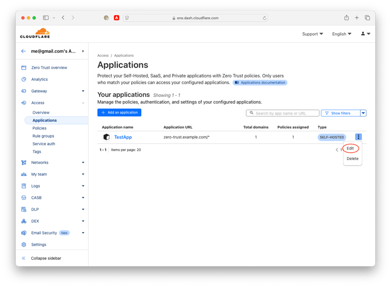Viewport: 391px width, 287px height.
Task: Expand the Networks sidebar section
Action: pos(83,163)
